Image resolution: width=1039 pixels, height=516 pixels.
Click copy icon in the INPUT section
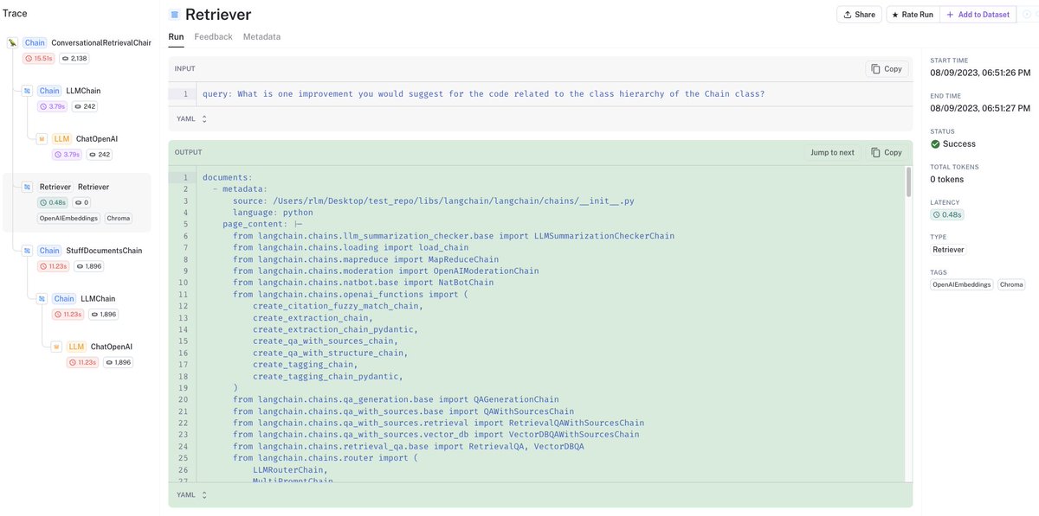(875, 69)
